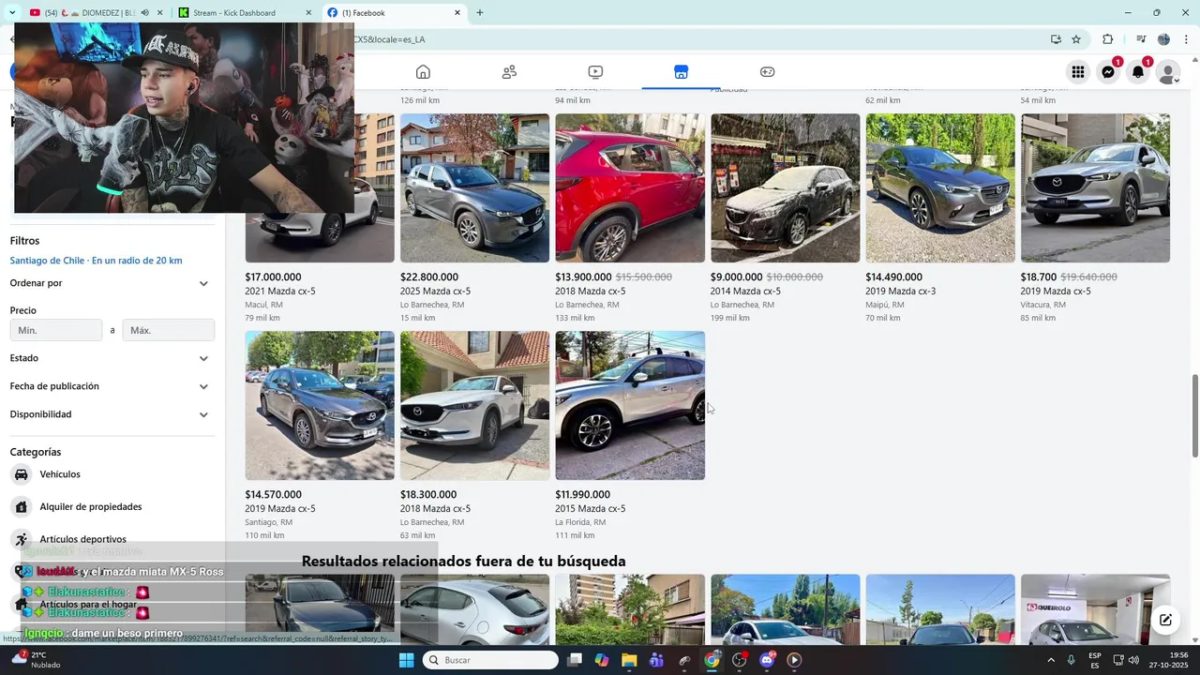Open Microsoft Teams from the taskbar
The image size is (1200, 675).
pyautogui.click(x=656, y=660)
